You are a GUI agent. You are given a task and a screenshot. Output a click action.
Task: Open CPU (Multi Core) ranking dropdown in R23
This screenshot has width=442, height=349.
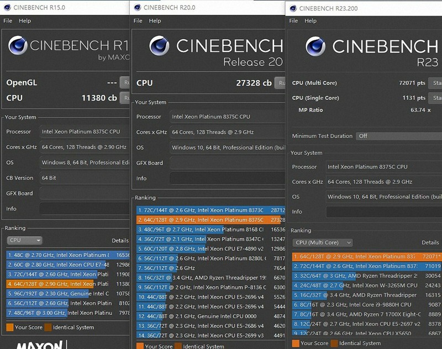[323, 242]
